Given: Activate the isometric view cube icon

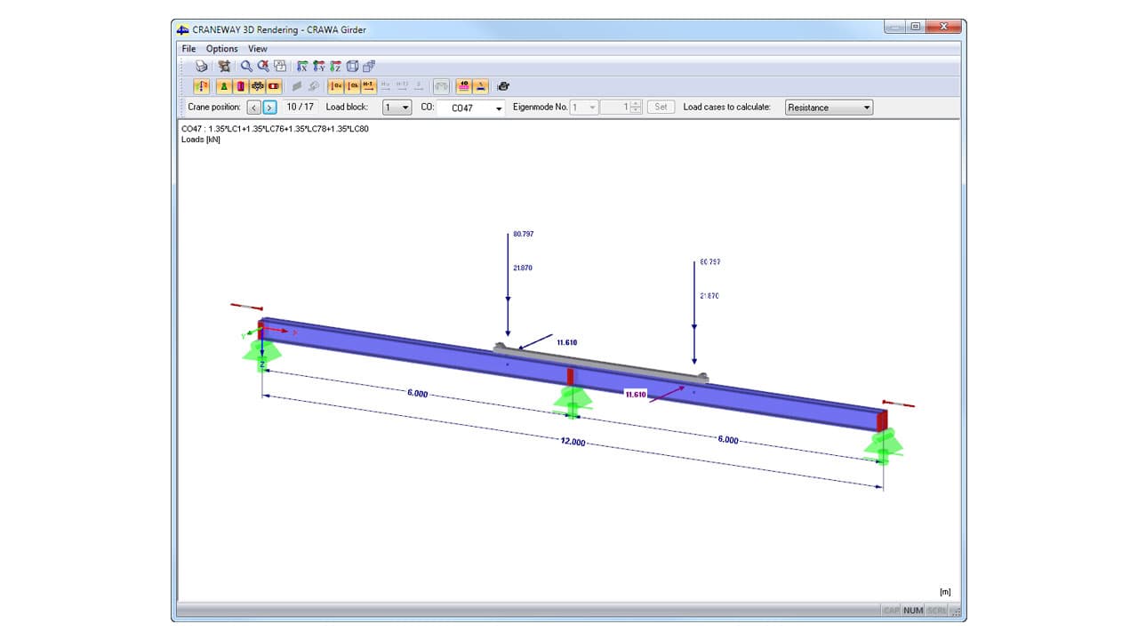Looking at the screenshot, I should click(353, 66).
